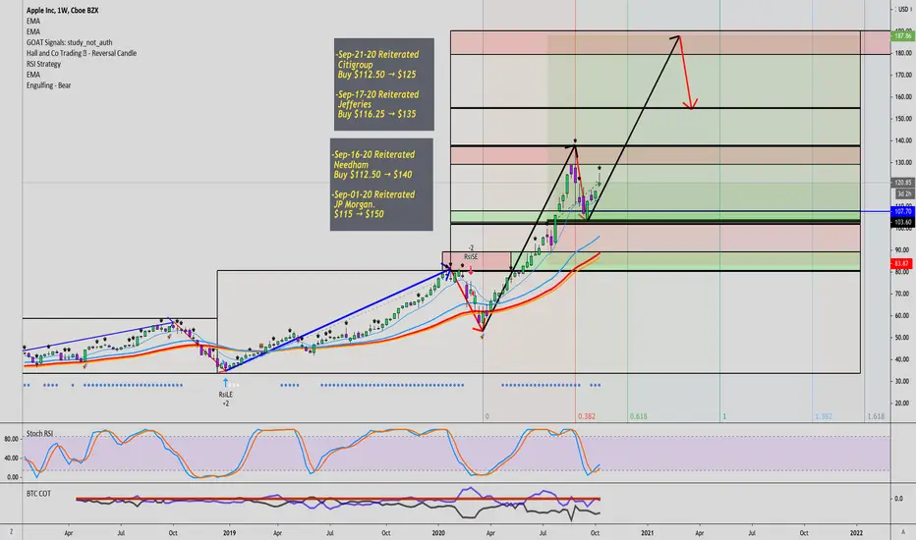Click the 2020 label on the time axis

tap(438, 533)
